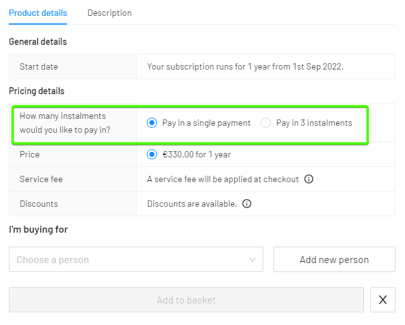Expand the Choose a person chevron arrow

[x=252, y=259]
